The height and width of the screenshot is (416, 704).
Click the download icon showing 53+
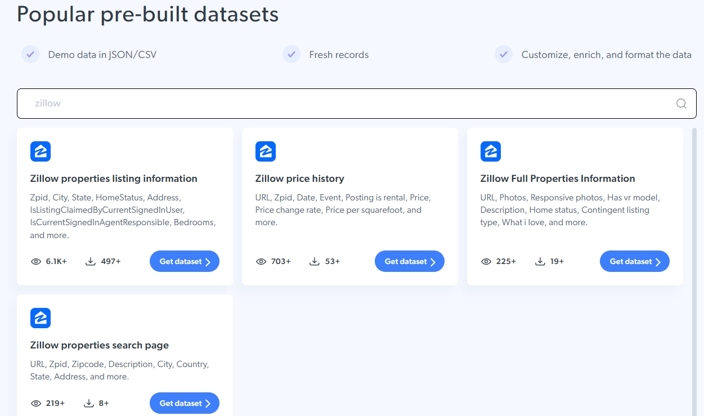314,261
